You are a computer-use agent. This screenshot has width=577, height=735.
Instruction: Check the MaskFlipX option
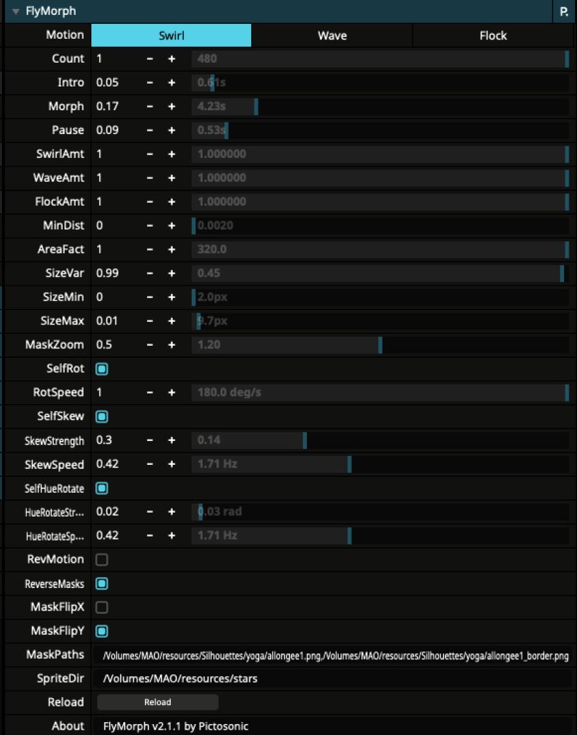tap(102, 607)
